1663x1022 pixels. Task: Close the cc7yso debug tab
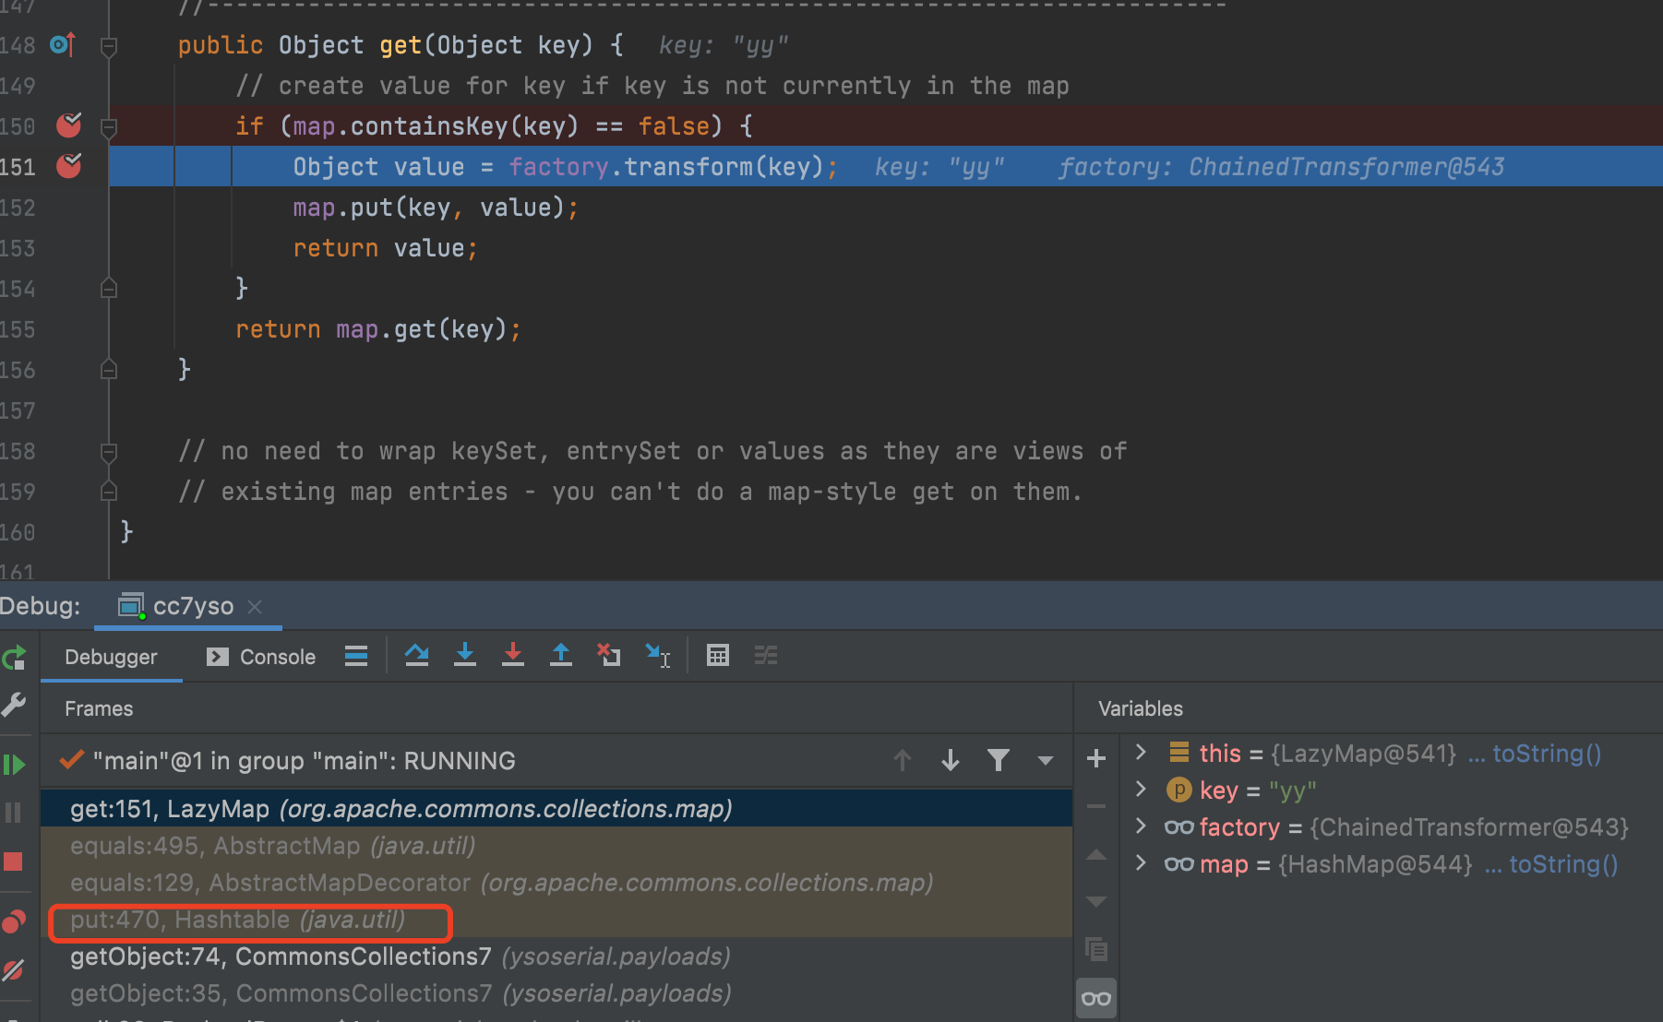(x=256, y=607)
